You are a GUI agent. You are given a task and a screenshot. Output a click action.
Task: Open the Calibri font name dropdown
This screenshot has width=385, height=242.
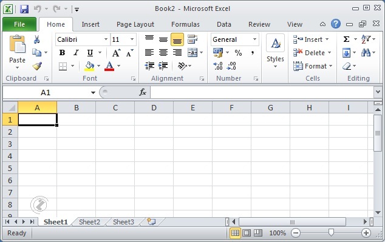(106, 39)
